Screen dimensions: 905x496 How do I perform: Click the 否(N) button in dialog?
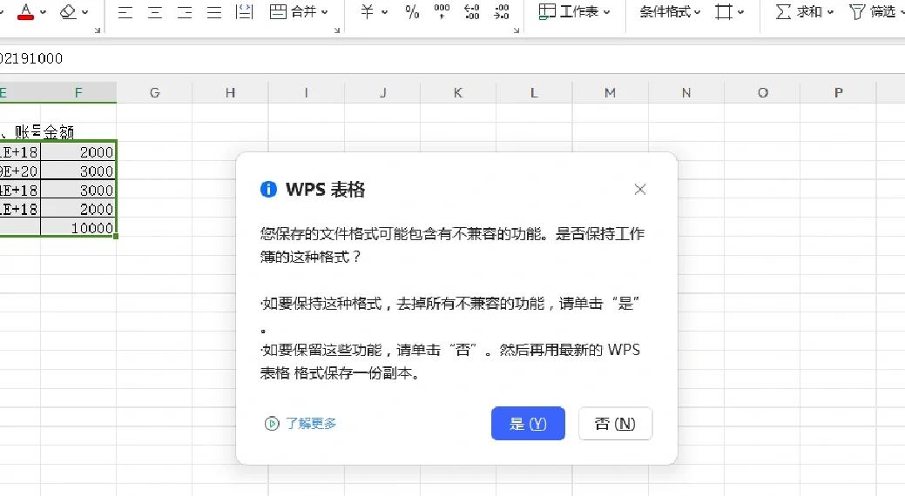(615, 424)
